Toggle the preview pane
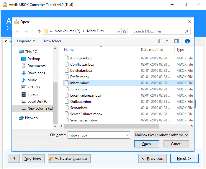The height and width of the screenshot is (169, 206). point(177,41)
